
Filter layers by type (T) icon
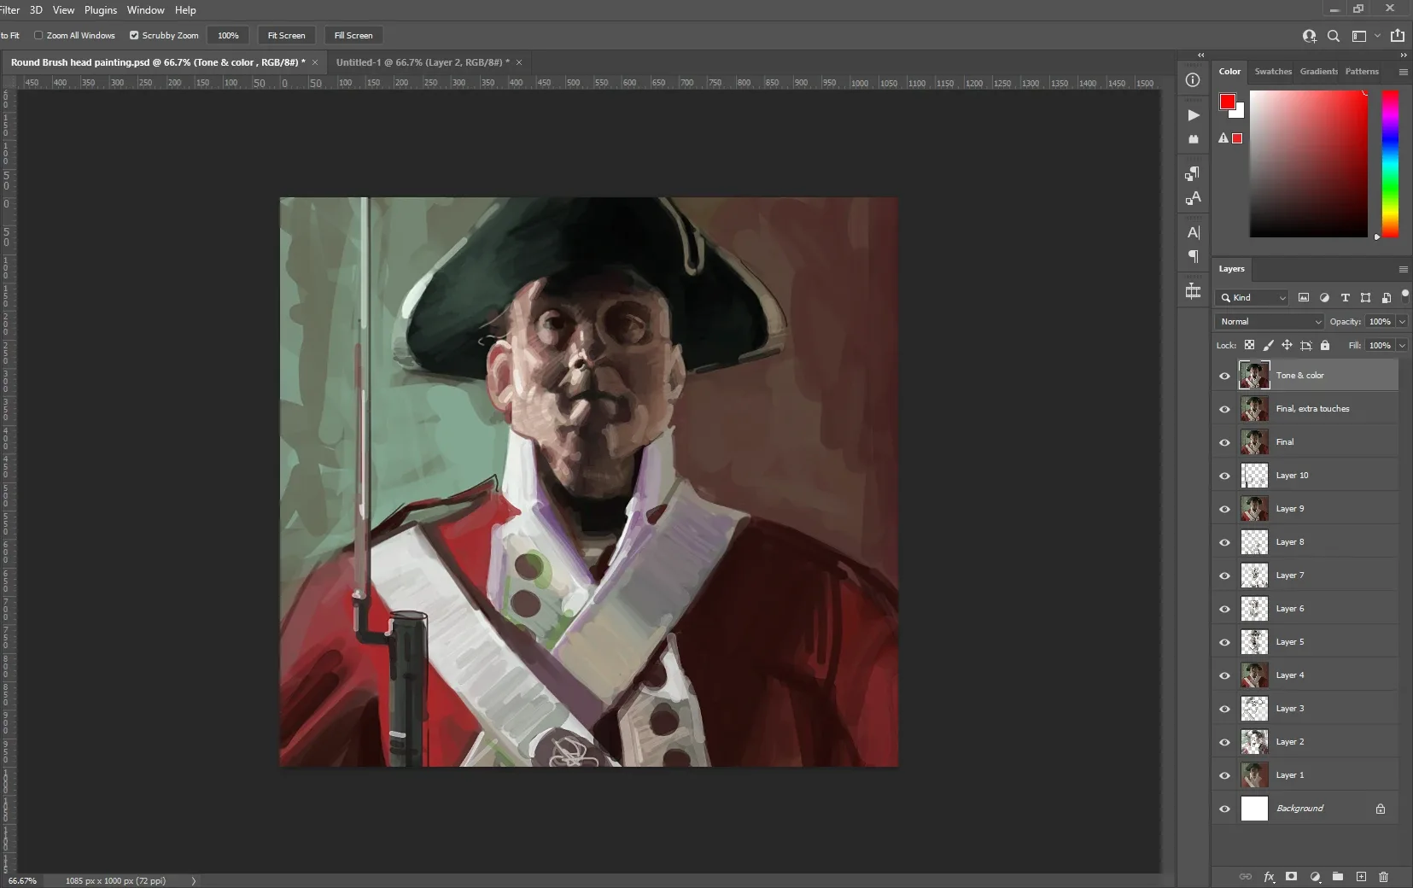click(1345, 298)
